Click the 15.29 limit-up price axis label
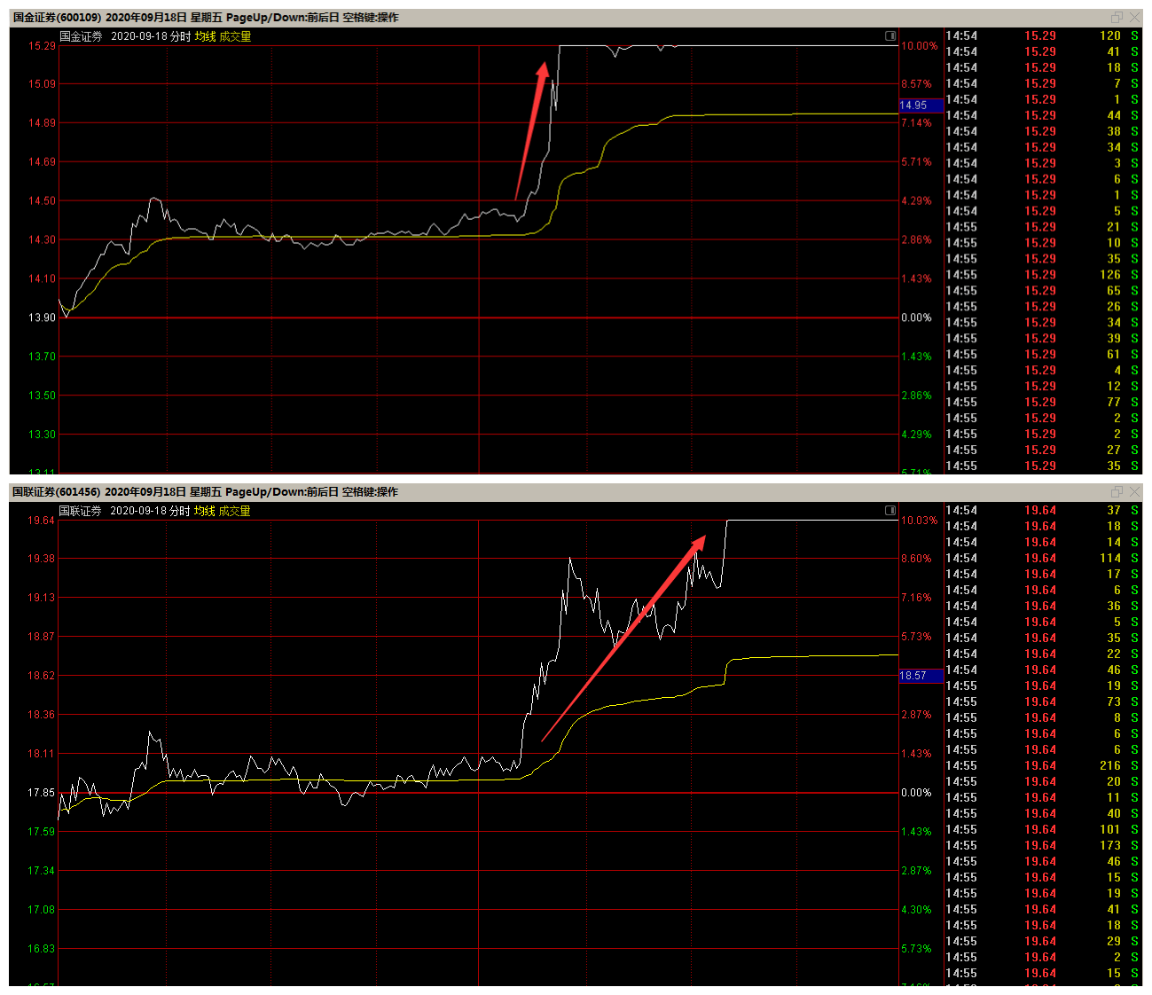The width and height of the screenshot is (1152, 995). click(x=42, y=45)
